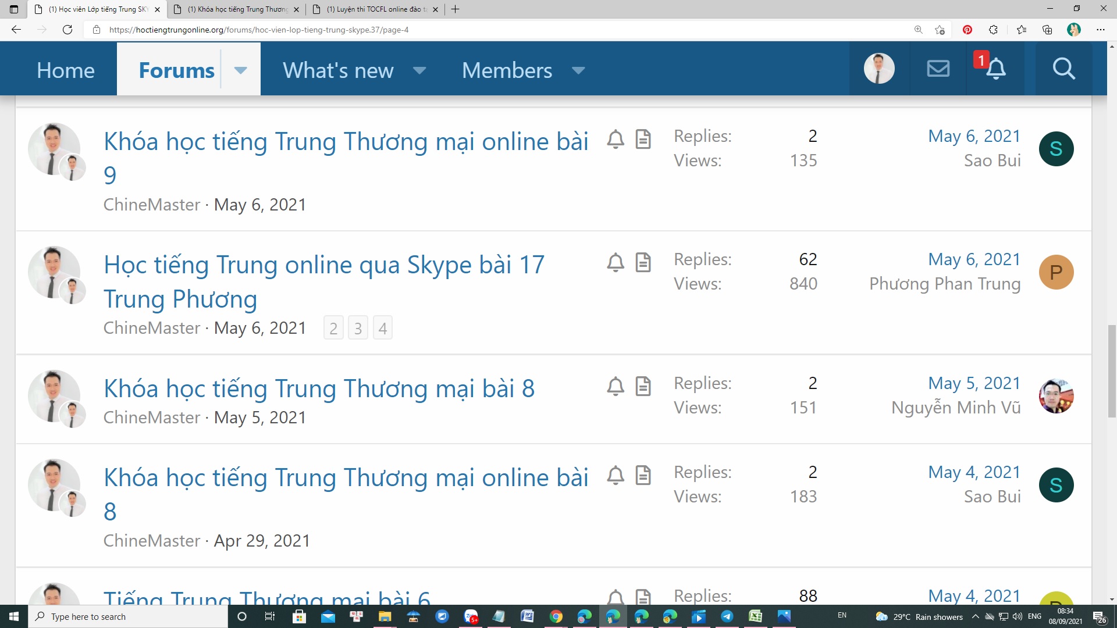Open the forum search magnifier icon
1117x628 pixels.
[1063, 69]
